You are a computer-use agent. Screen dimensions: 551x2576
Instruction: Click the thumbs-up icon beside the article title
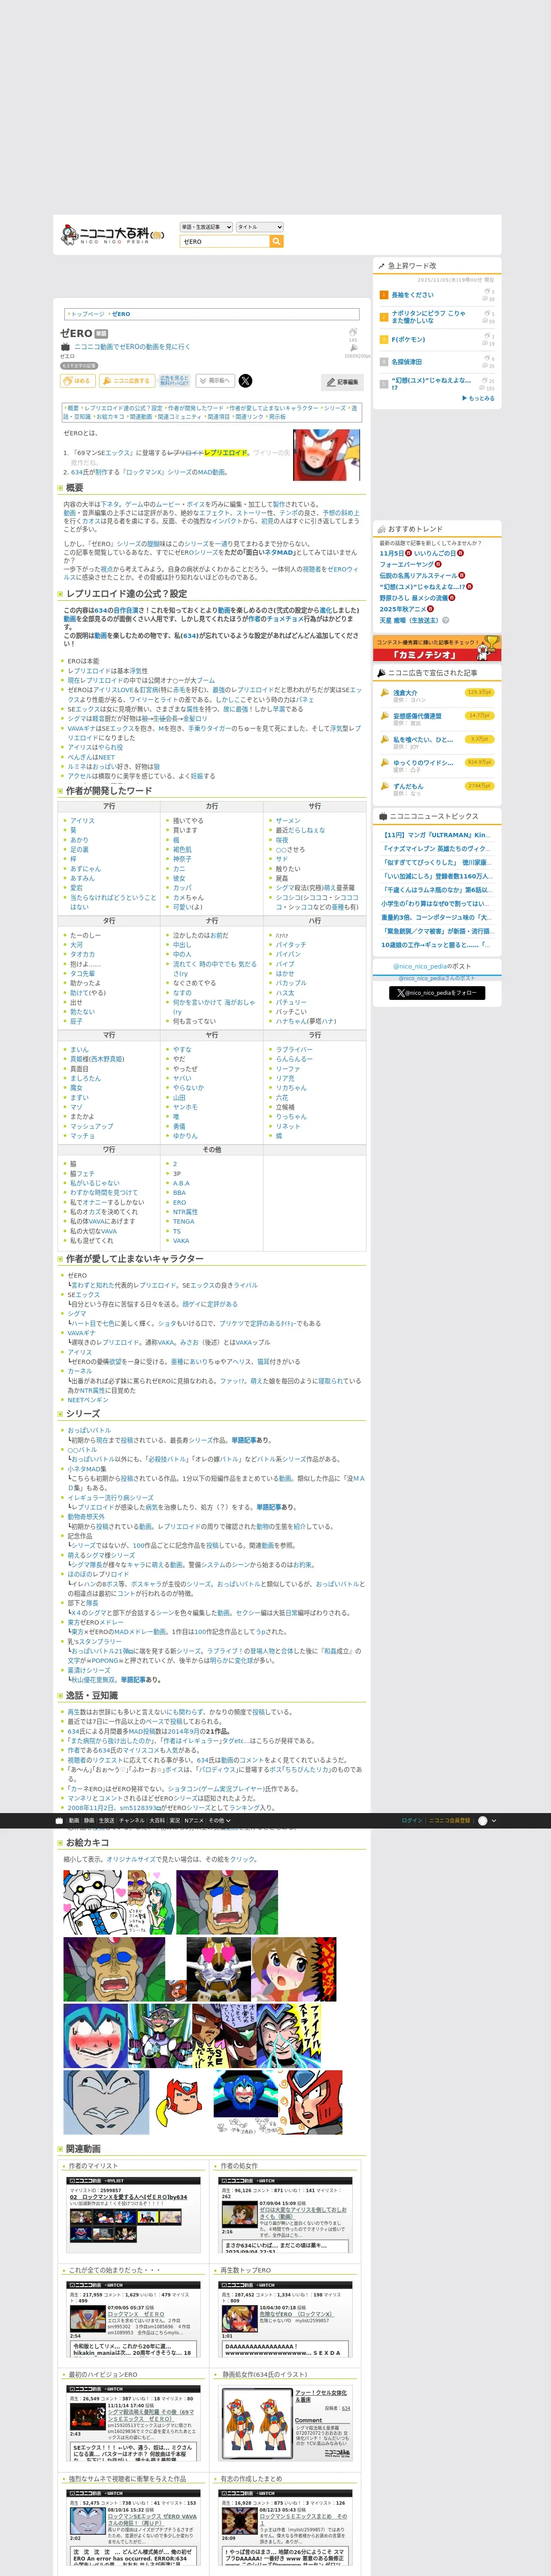353,331
